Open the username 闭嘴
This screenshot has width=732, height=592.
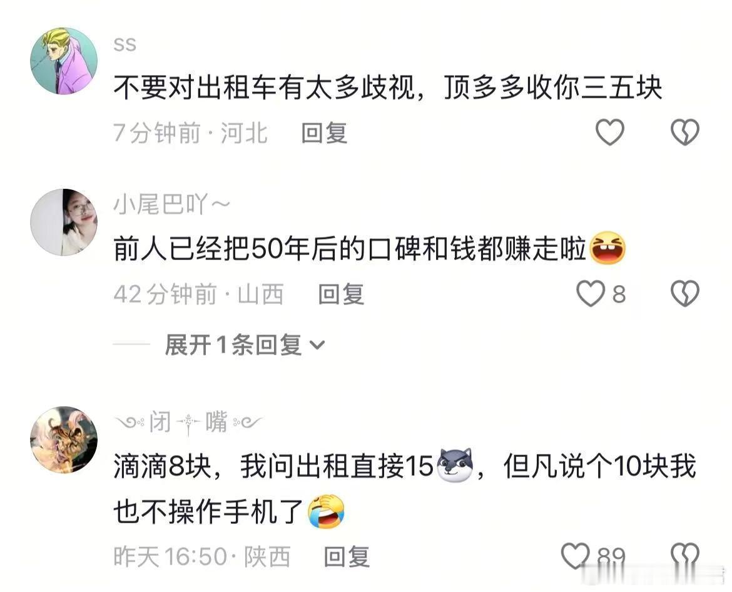188,422
